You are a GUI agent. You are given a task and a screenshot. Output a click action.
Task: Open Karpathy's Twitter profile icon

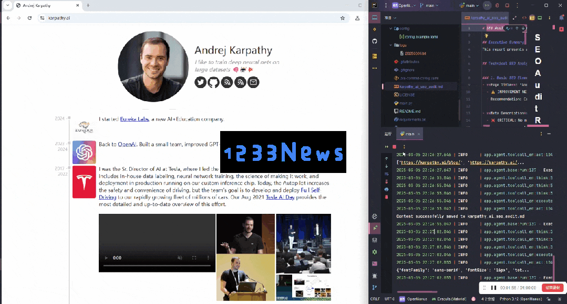click(x=200, y=82)
